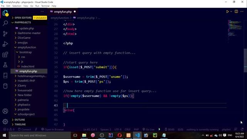Close the unsaved emptyfun.php tab via dot
Screen dimensions: 247x139
point(74,12)
